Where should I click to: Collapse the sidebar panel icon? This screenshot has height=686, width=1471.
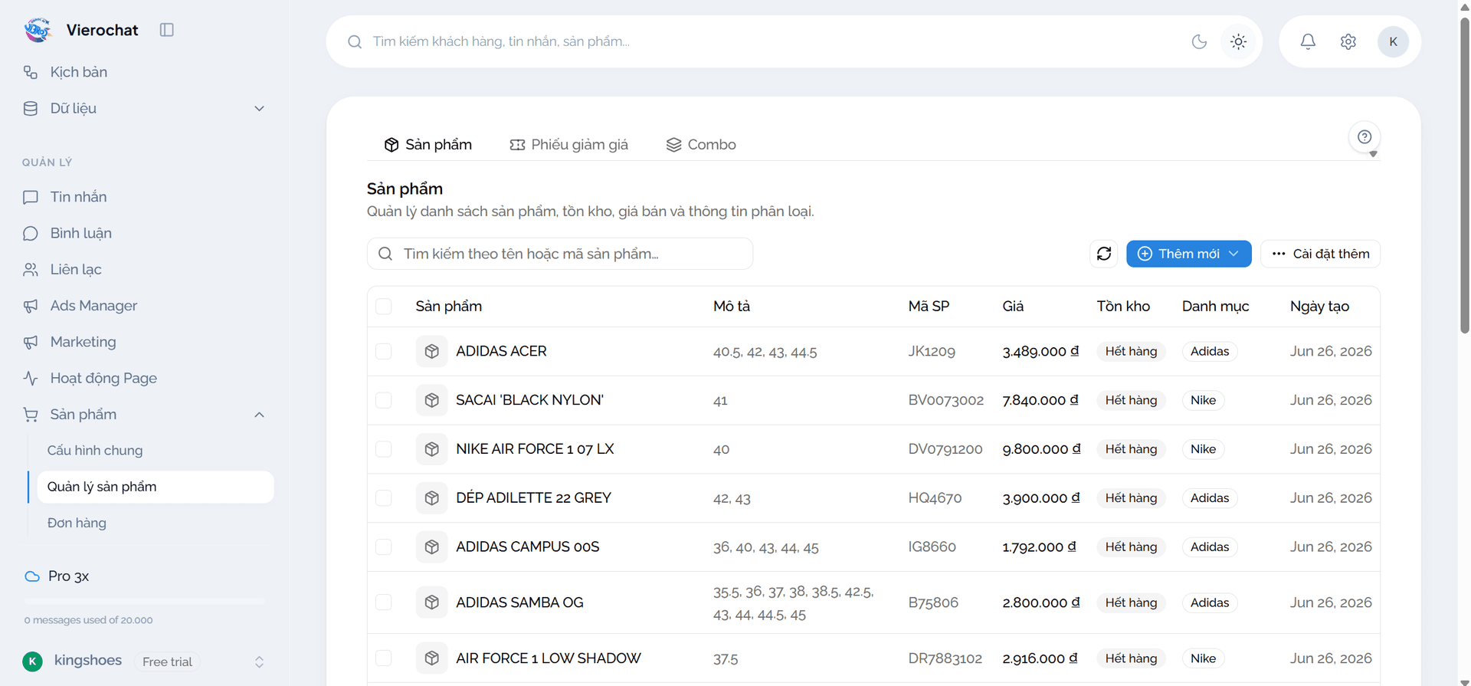[166, 30]
